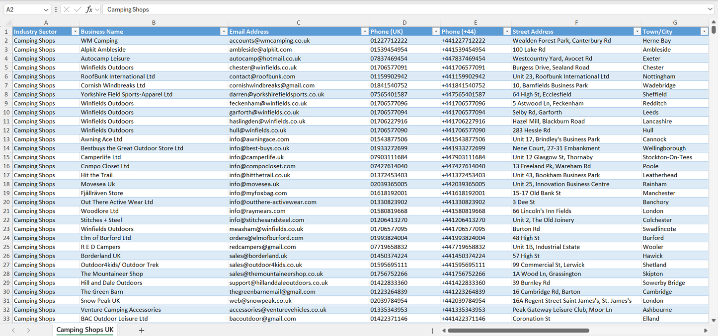Select row 25 header
This screenshot has height=336, width=718.
[6, 247]
